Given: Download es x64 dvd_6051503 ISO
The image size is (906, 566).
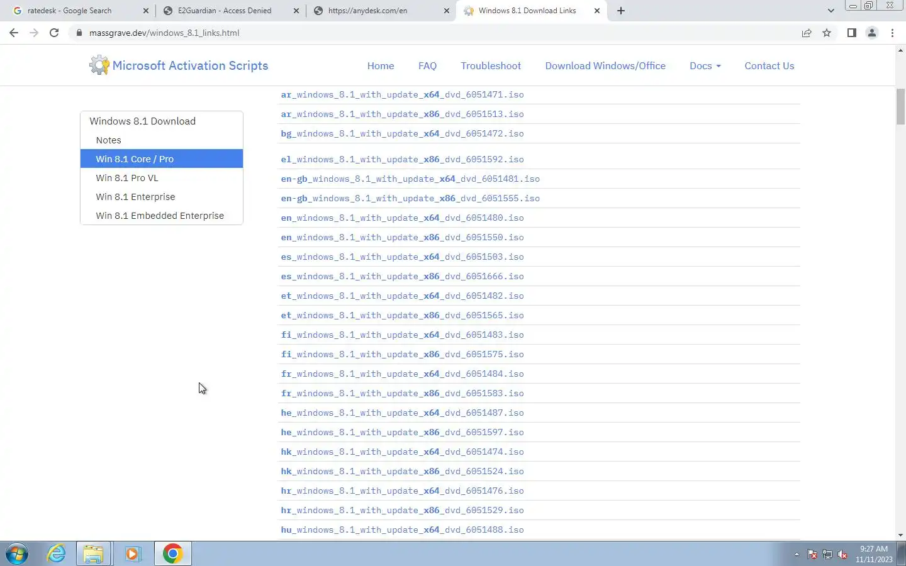Looking at the screenshot, I should 402,257.
